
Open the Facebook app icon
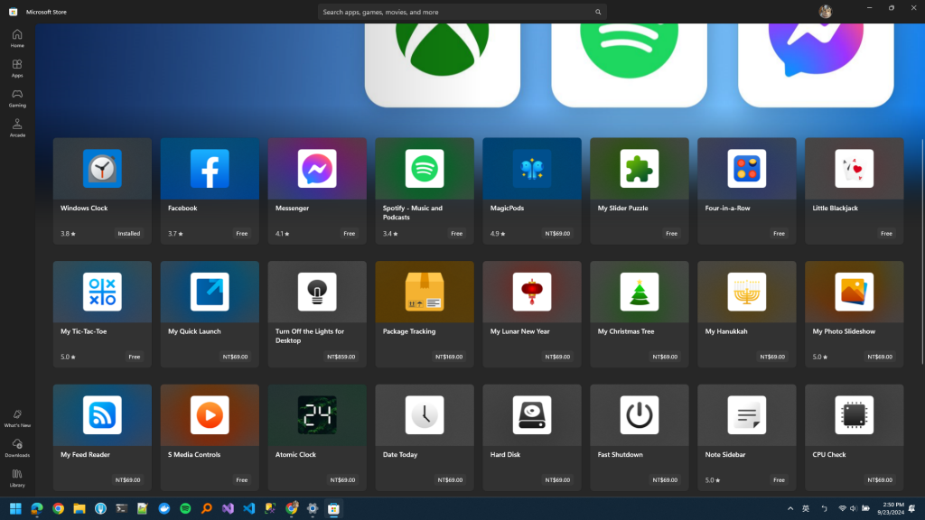coord(210,169)
